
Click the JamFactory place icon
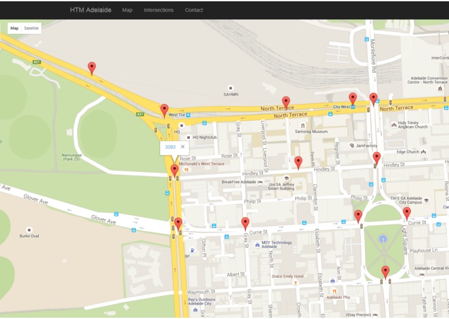(352, 146)
